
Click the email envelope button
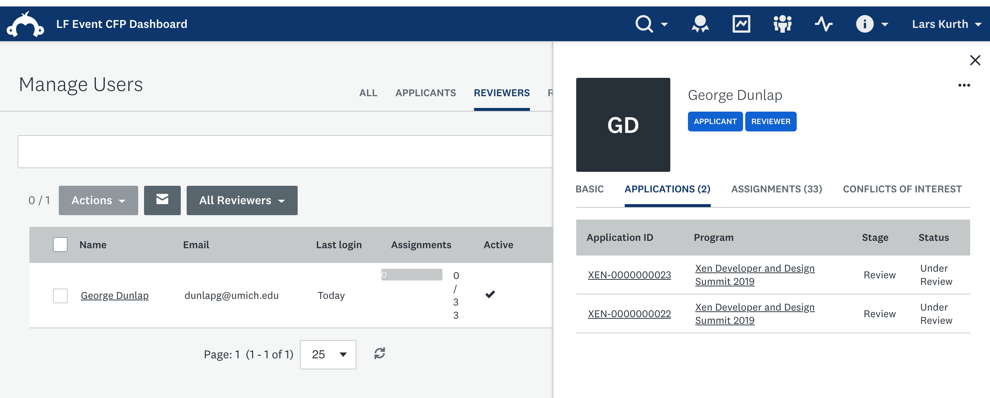162,200
